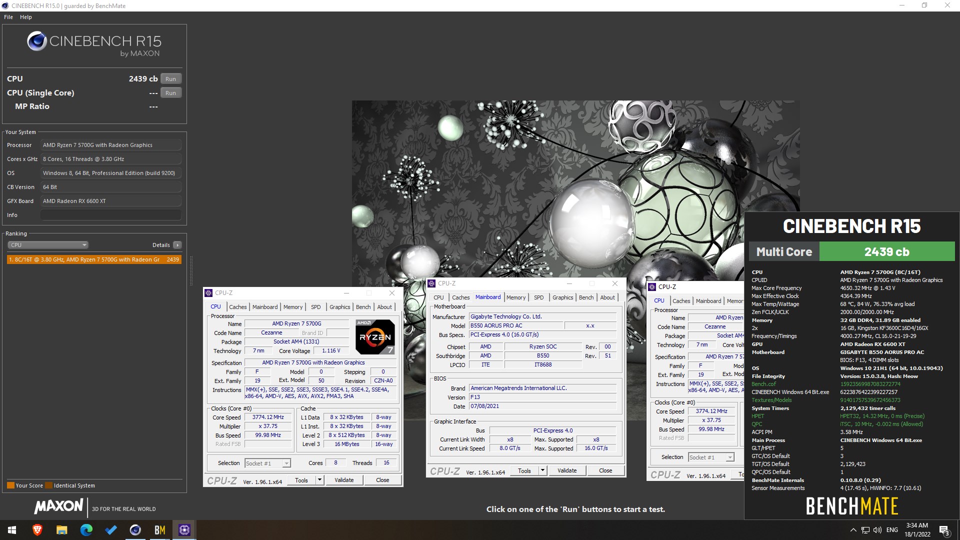Open SPD tab in left CPU-Z window

(316, 307)
